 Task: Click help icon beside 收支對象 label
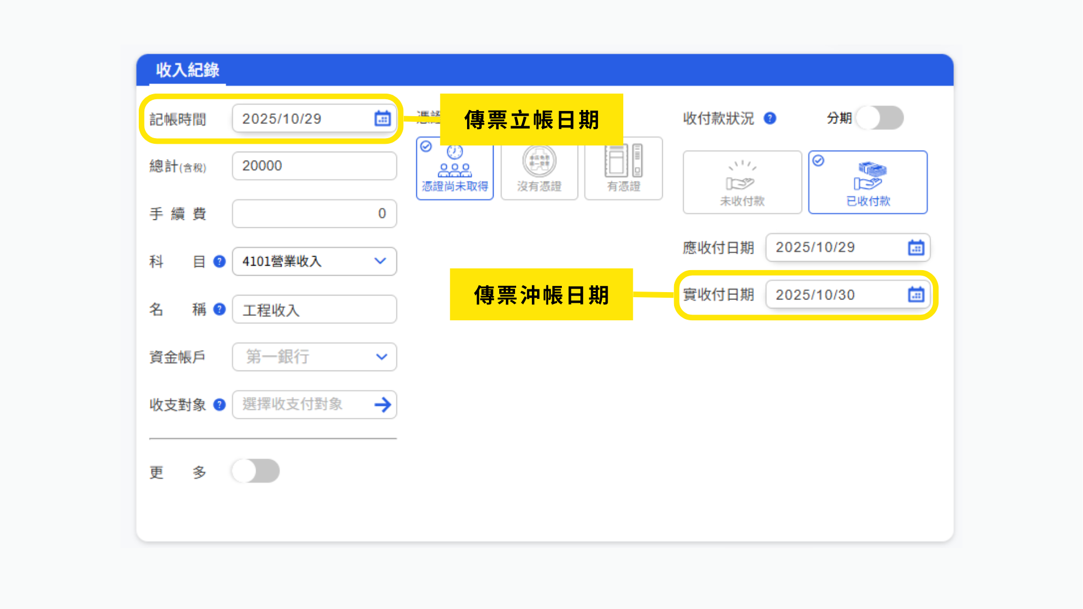(x=219, y=404)
